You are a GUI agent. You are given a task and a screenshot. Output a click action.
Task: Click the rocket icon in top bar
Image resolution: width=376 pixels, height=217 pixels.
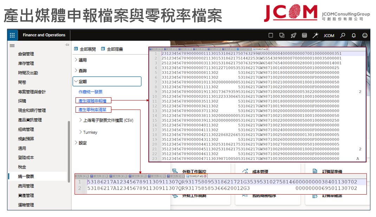click(293, 35)
